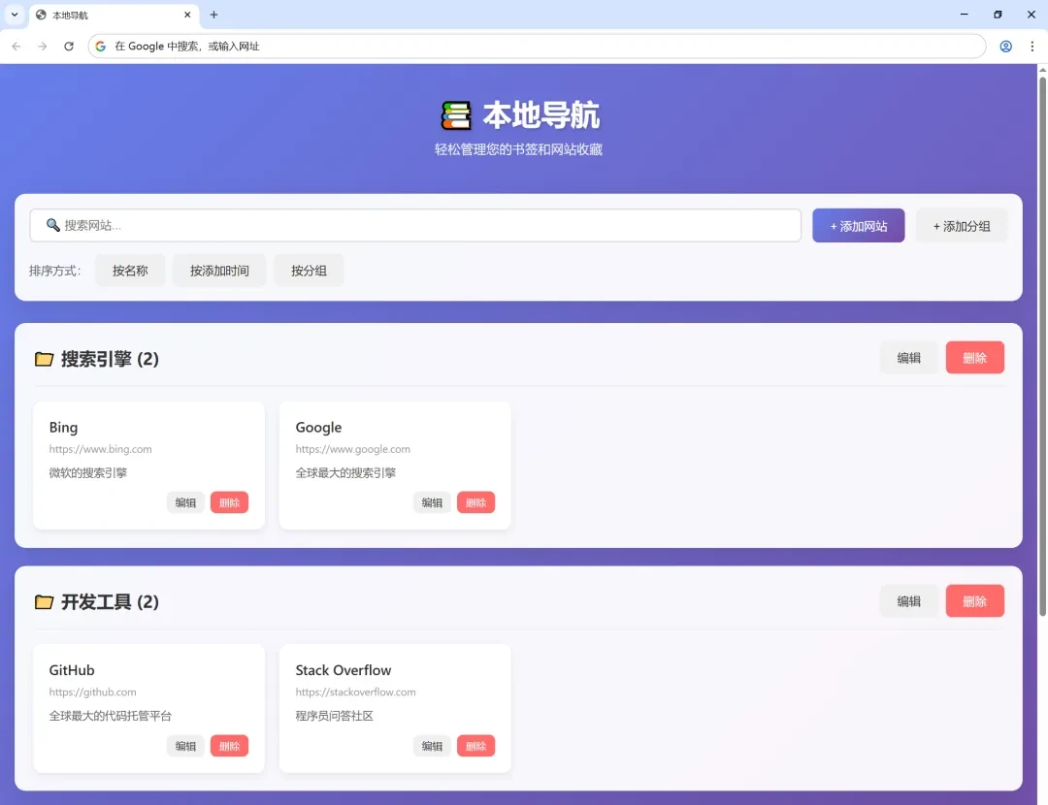Sort by 按分组
Image resolution: width=1048 pixels, height=805 pixels.
309,271
